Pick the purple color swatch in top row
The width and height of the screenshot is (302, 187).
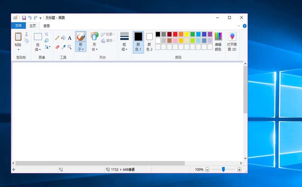(x=210, y=34)
